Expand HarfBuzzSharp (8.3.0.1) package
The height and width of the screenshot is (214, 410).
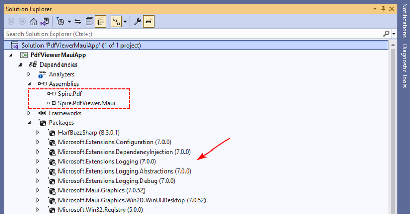pos(38,133)
